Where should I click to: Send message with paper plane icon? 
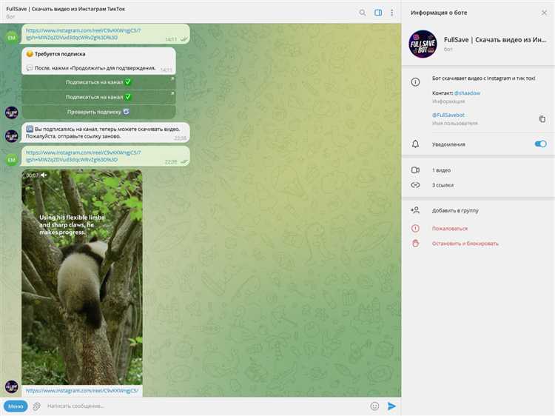391,406
